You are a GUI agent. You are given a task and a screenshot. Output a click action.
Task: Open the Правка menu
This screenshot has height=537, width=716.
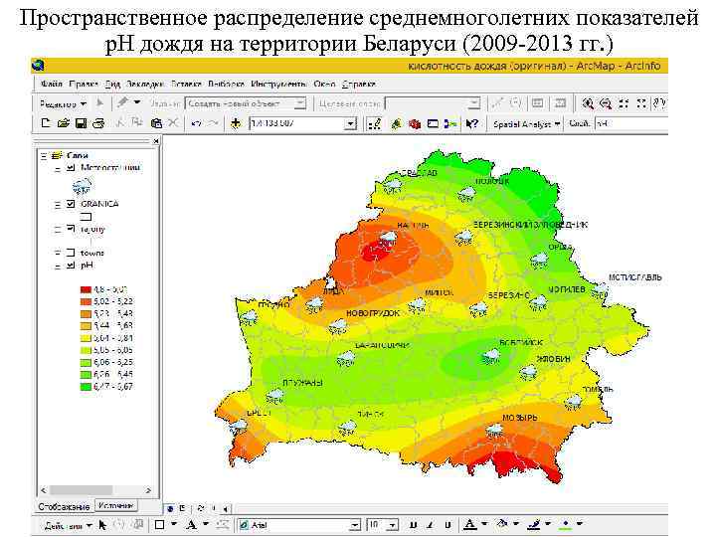84,84
